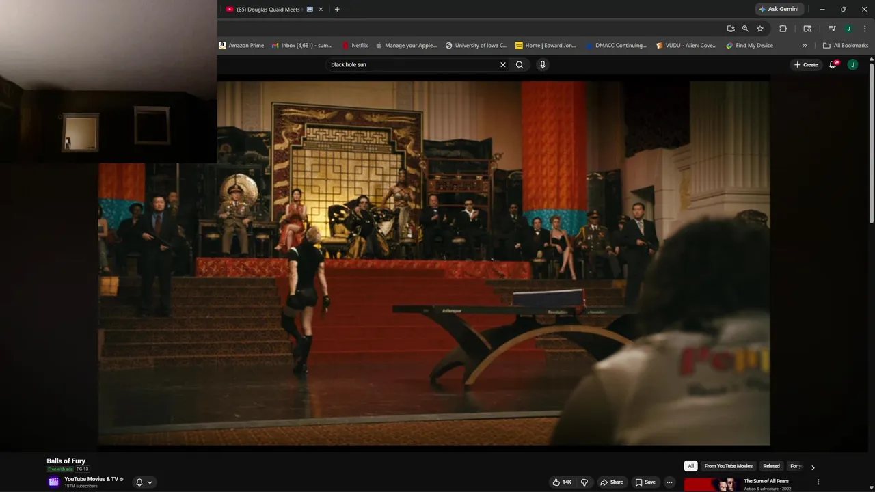Close the Douglas Quaid Meets tab
This screenshot has width=875, height=492.
[x=321, y=9]
